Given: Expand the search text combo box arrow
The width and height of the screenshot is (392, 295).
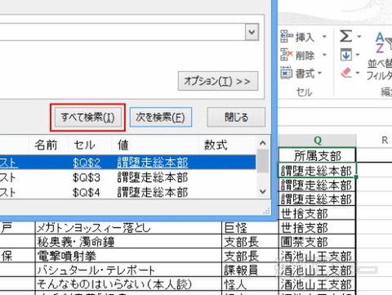Looking at the screenshot, I should click(252, 32).
